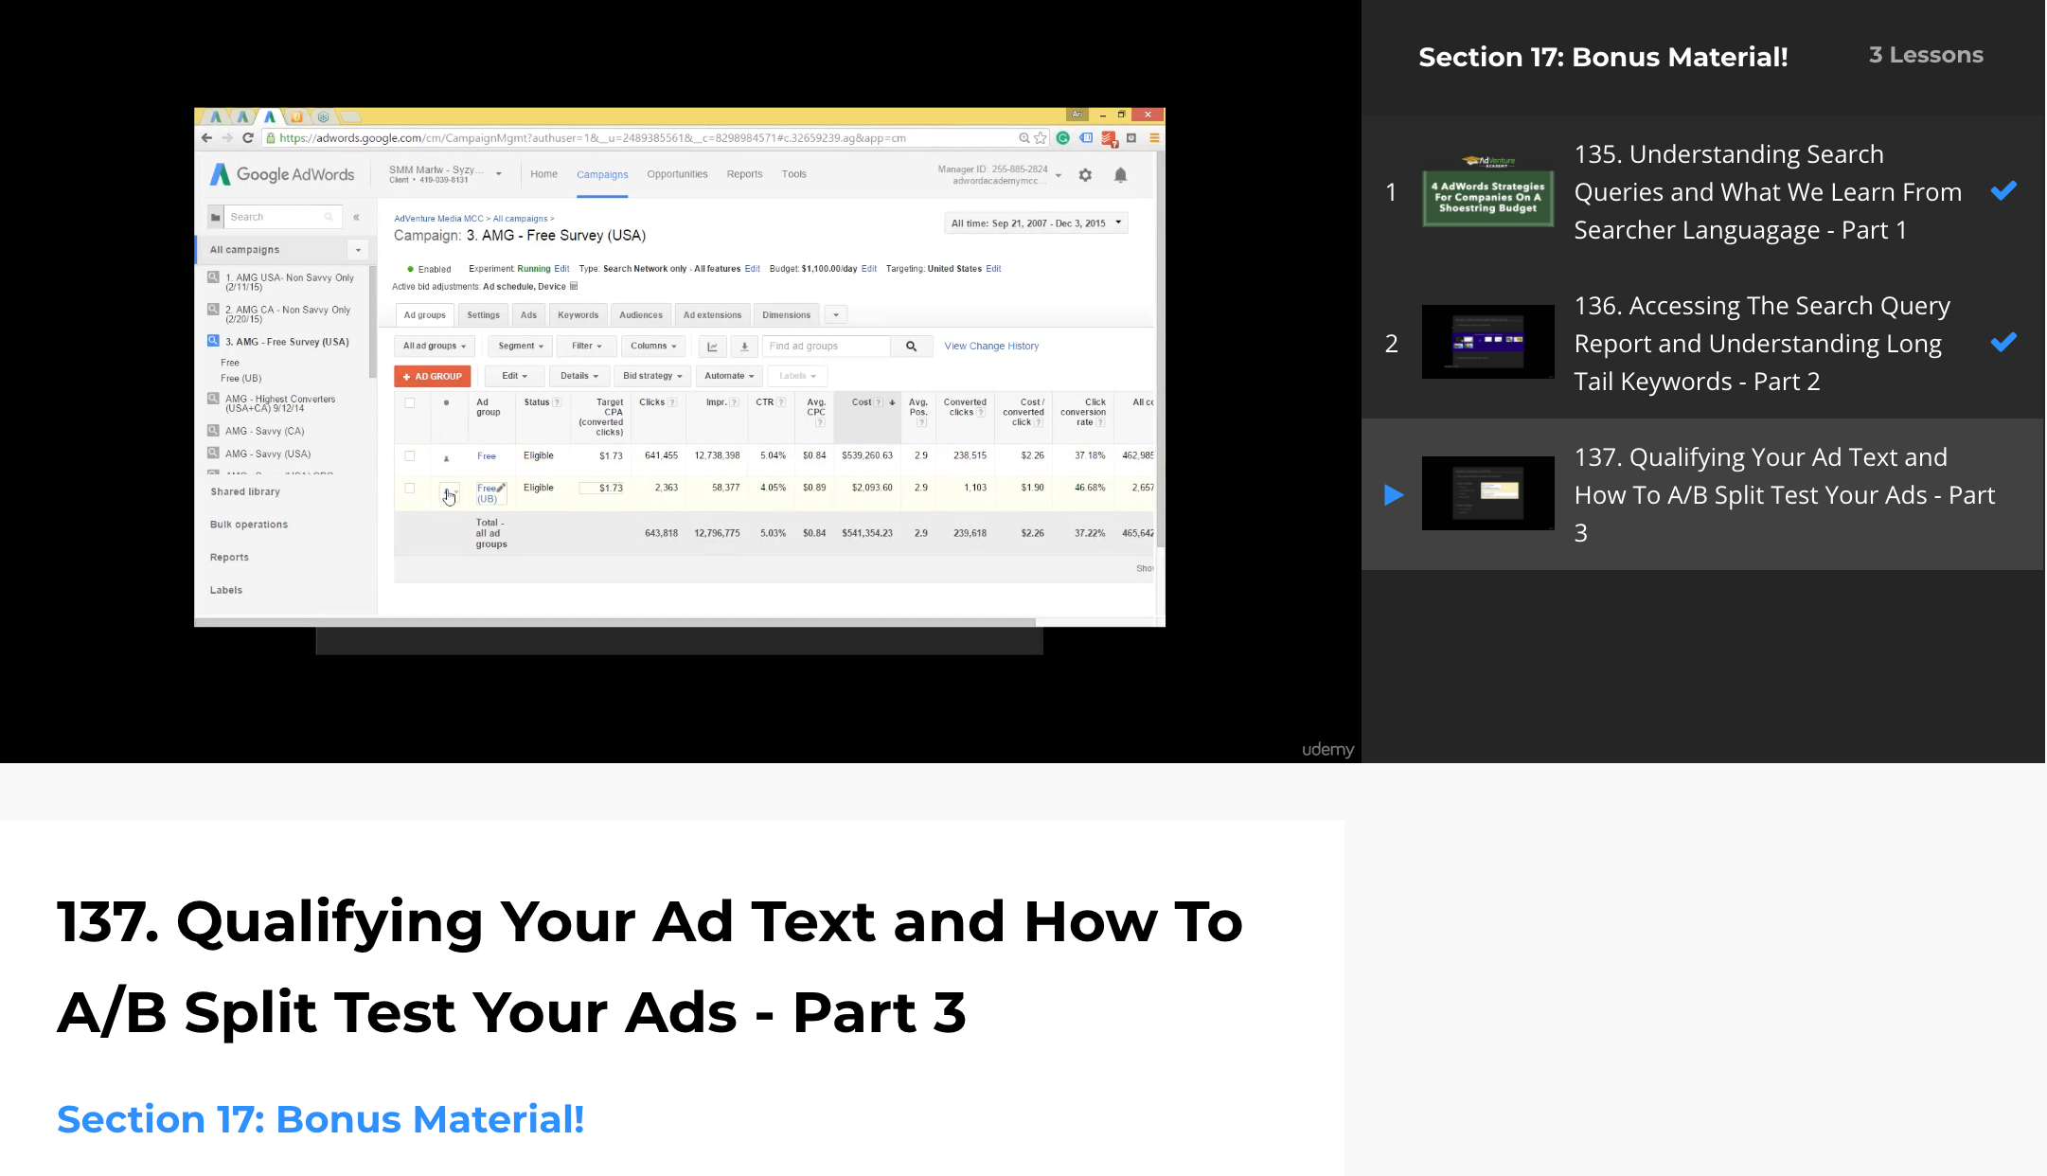The width and height of the screenshot is (2047, 1176).
Task: Open the View Change History link
Action: click(991, 347)
